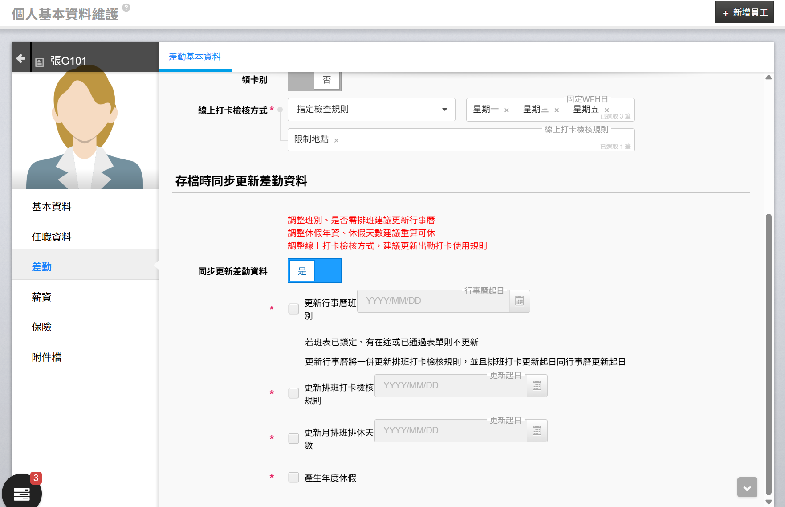Click the scroll-down chevron button
Viewport: 785px width, 507px height.
click(x=747, y=487)
